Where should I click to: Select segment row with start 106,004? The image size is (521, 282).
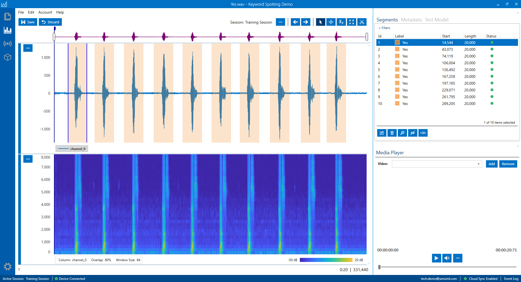click(447, 63)
